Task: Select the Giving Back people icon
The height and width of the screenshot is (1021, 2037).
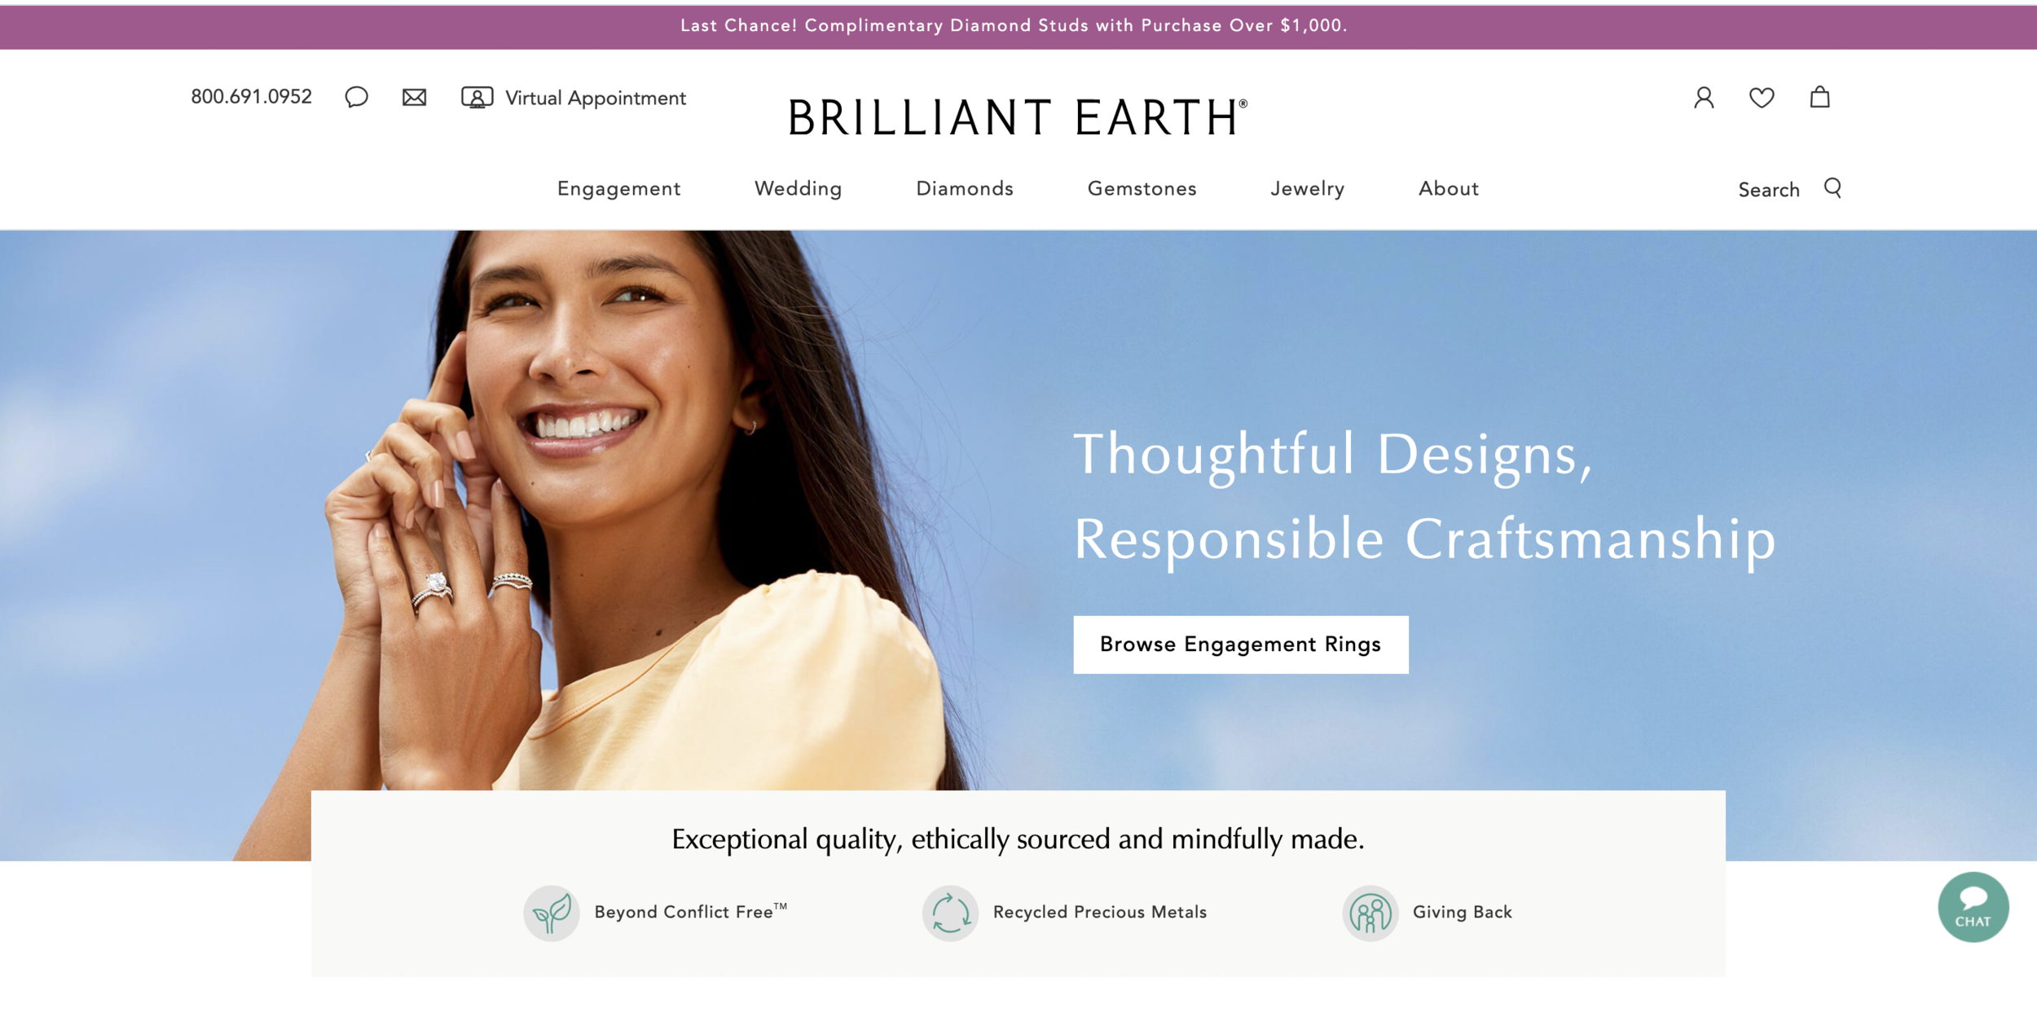Action: [x=1370, y=913]
